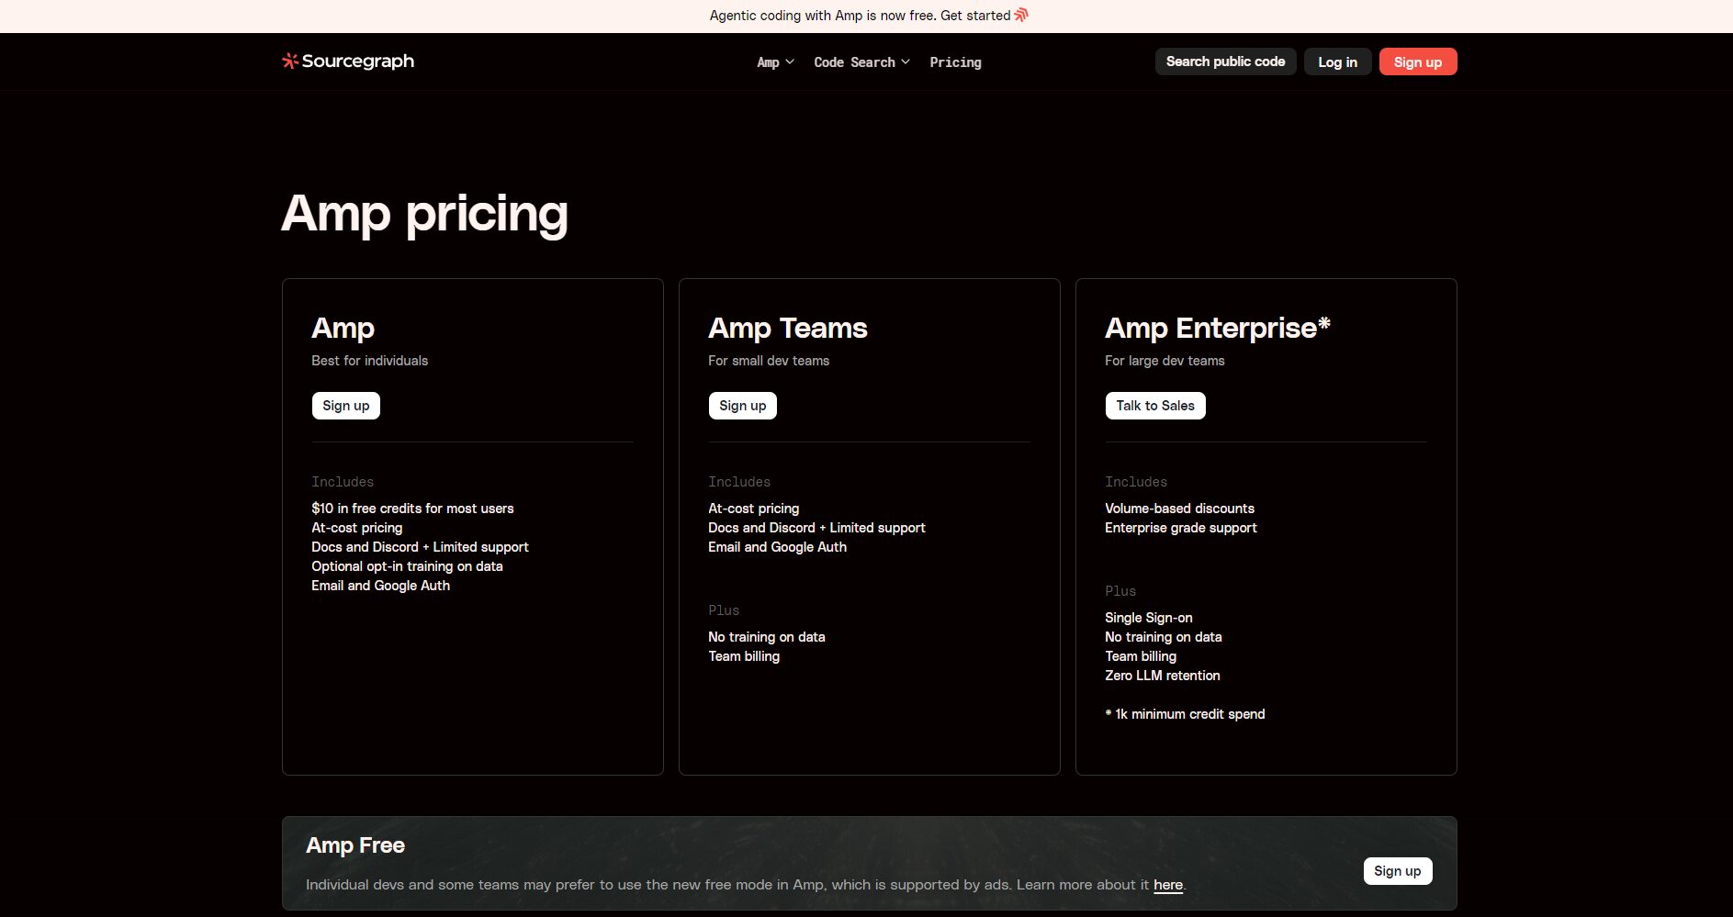The image size is (1733, 917).
Task: Sign up for the individual Amp plan
Action: pyautogui.click(x=345, y=406)
